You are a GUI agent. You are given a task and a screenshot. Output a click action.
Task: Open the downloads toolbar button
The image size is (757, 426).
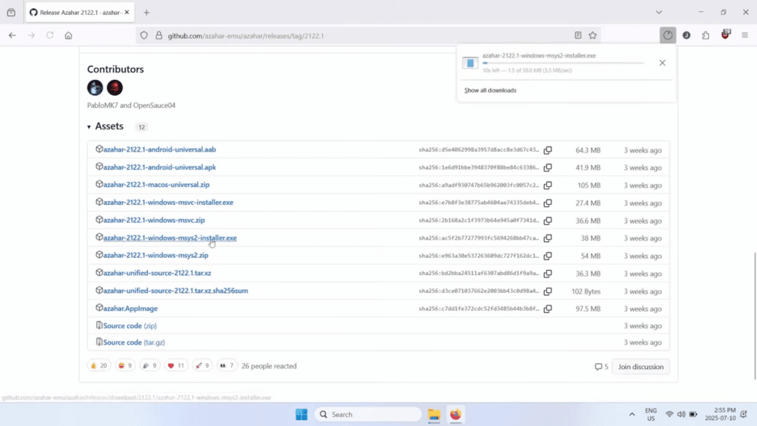[x=668, y=35]
